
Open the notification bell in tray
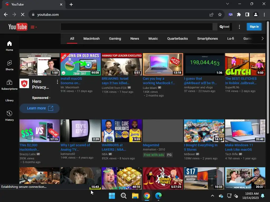click(263, 196)
